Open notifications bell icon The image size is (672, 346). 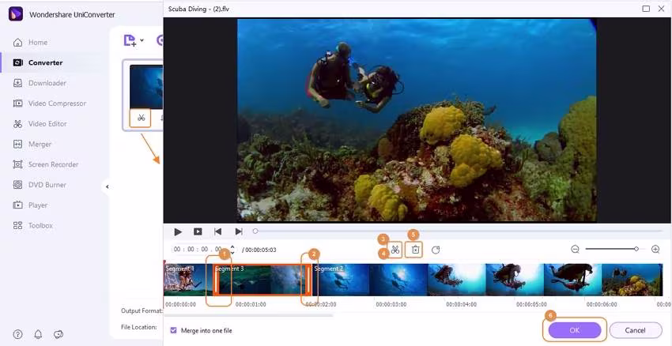coord(38,334)
